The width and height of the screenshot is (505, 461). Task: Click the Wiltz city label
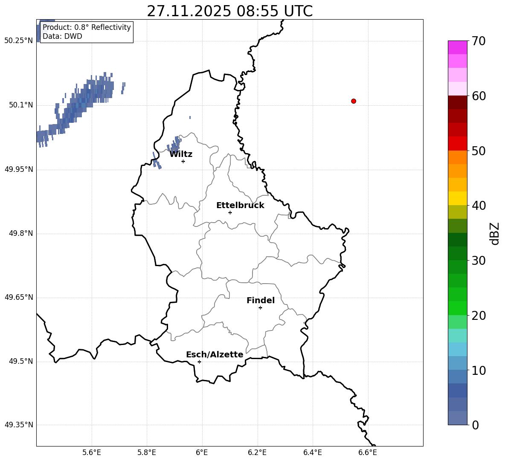pyautogui.click(x=181, y=154)
